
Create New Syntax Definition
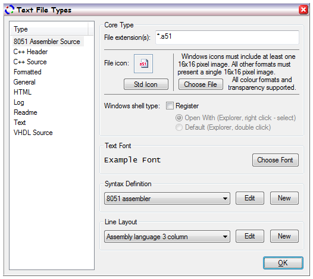point(284,198)
